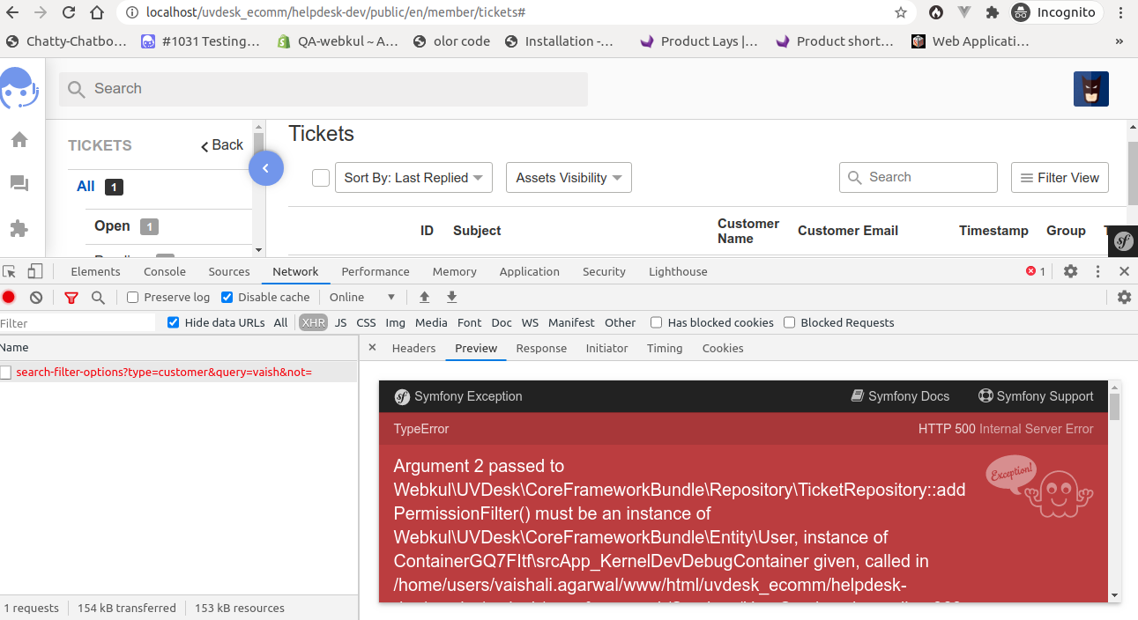Switch to the Console tab
Image resolution: width=1138 pixels, height=620 pixels.
164,271
